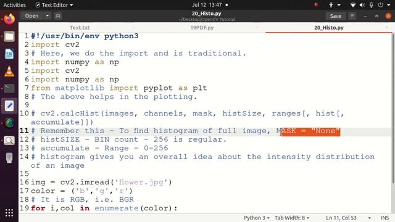Click line 3 import traditional comment

click(x=138, y=54)
